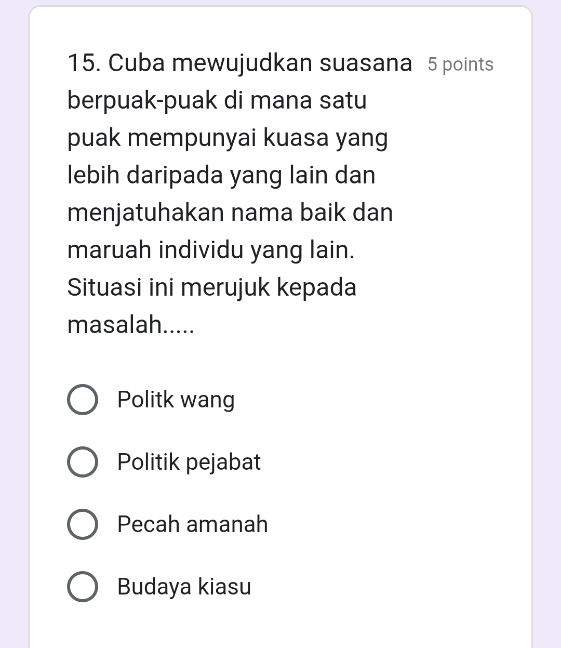This screenshot has height=648, width=561.
Task: Click the "Pecah amanah" answer text
Action: (193, 524)
